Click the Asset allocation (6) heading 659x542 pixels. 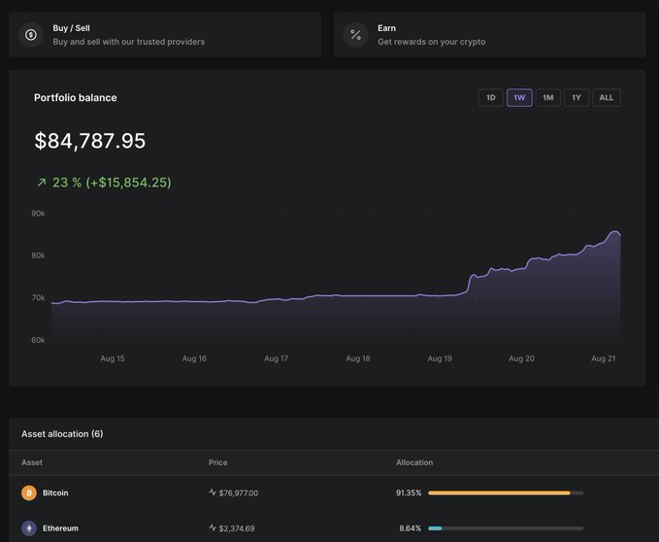coord(62,434)
